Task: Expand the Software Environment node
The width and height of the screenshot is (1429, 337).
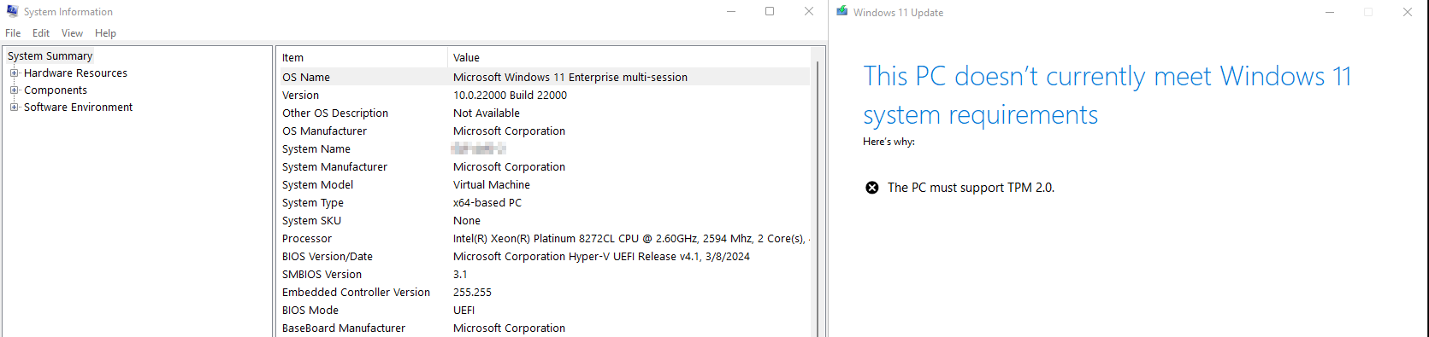Action: coord(14,107)
